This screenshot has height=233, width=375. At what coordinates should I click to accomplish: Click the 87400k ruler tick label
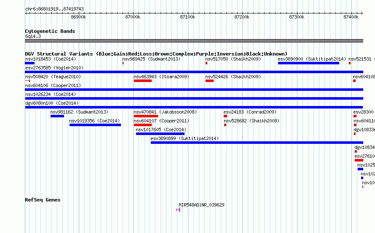(351, 17)
